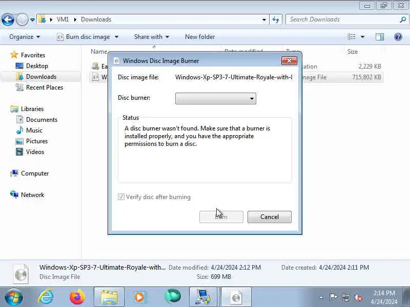Click the folder icon in address bar
The height and width of the screenshot is (307, 410).
(x=42, y=19)
